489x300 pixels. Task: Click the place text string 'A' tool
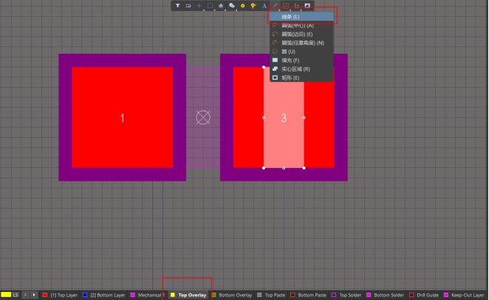tap(264, 6)
